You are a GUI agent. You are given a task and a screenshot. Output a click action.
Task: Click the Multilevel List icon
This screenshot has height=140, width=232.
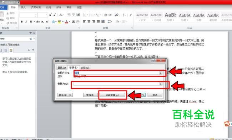[x=98, y=15]
